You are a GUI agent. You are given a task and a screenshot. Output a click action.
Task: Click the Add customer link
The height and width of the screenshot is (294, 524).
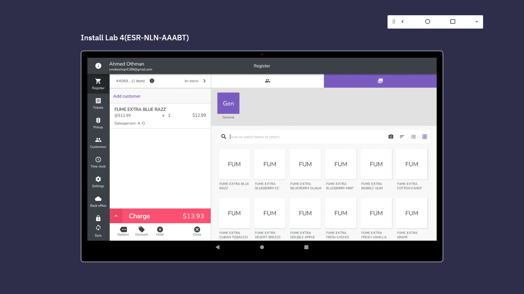[x=127, y=96]
